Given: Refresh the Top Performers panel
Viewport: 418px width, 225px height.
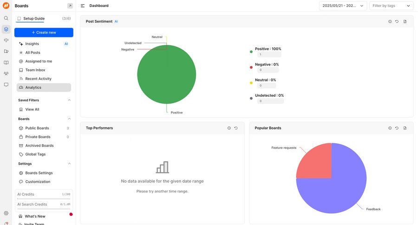Looking at the screenshot, I should coord(236,128).
